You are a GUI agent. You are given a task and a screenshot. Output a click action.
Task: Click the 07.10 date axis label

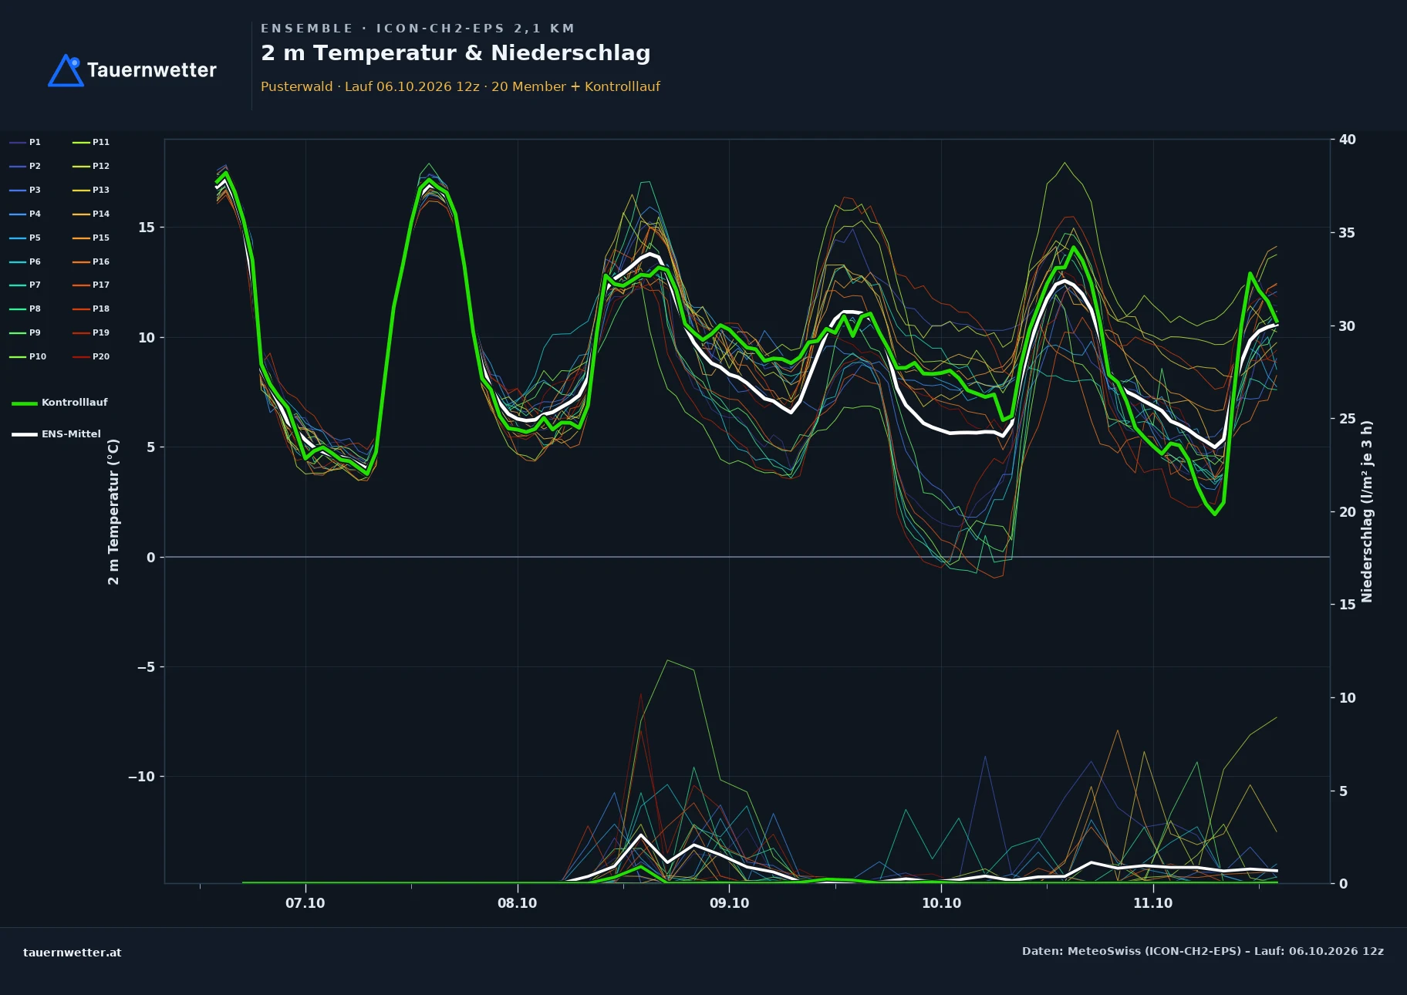coord(305,903)
